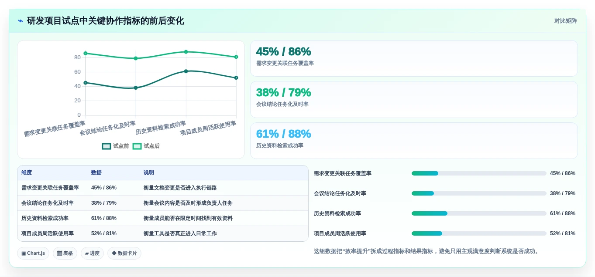
Task: Click the 进度 tag chip
Action: click(x=92, y=253)
